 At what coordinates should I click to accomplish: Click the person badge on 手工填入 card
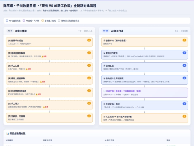(89, 103)
